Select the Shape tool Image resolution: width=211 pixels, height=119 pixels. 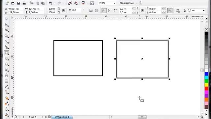click(7, 25)
